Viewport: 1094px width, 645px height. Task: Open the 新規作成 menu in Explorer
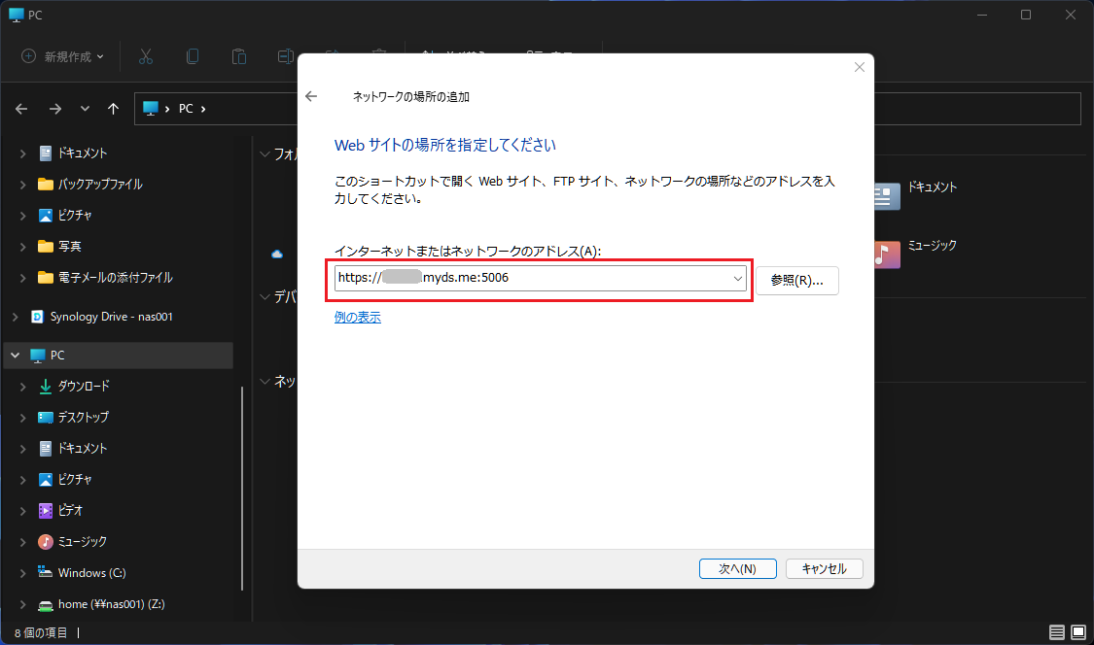tap(63, 56)
